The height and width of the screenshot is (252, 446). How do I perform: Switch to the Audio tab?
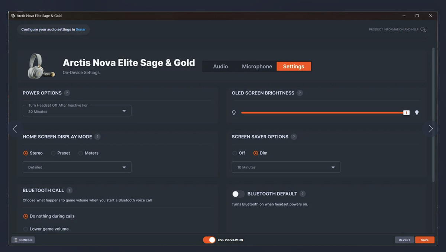click(220, 67)
